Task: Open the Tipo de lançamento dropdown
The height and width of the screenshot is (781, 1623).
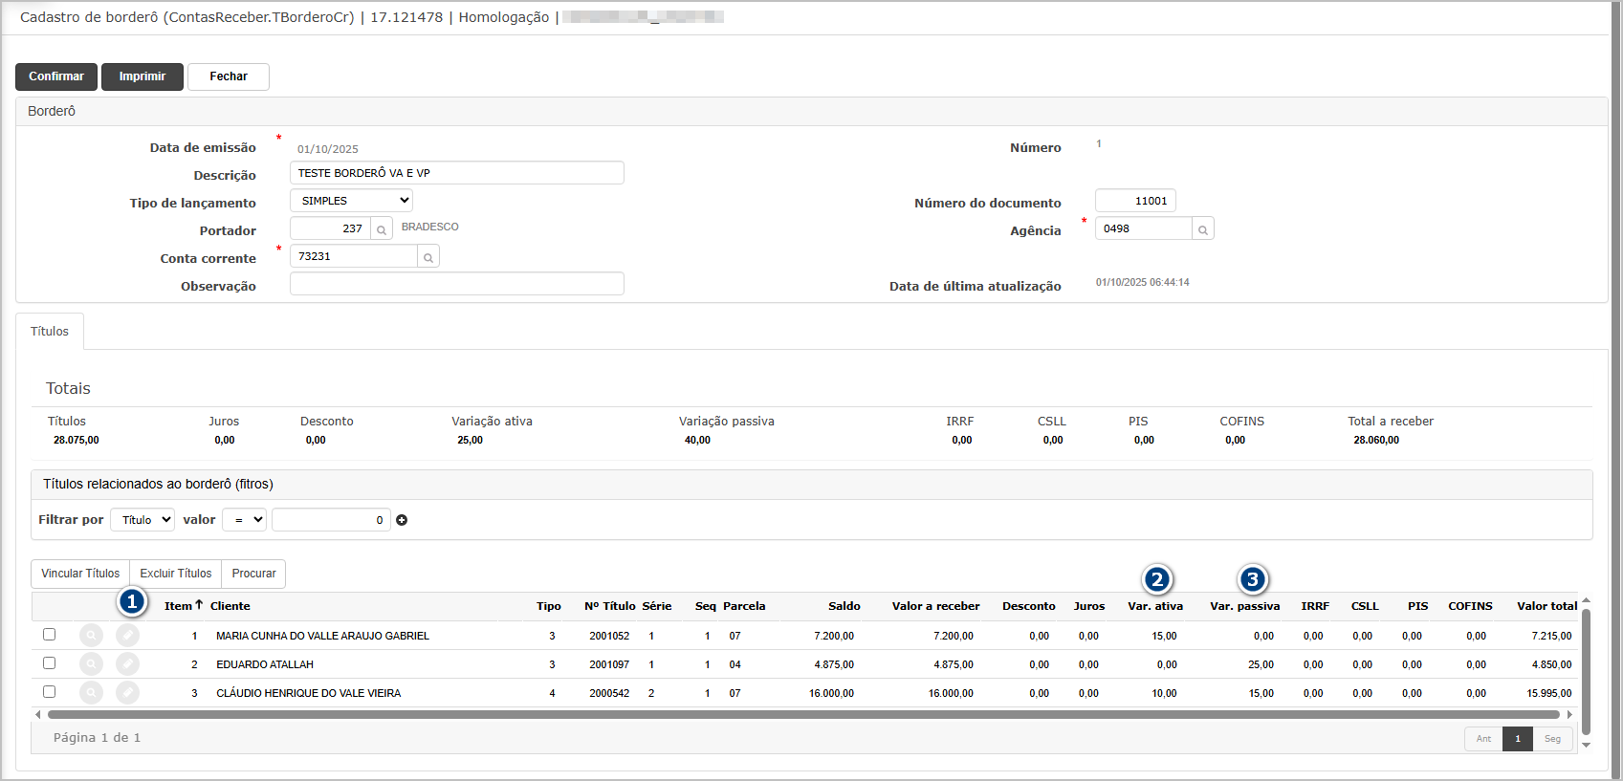Action: 351,201
